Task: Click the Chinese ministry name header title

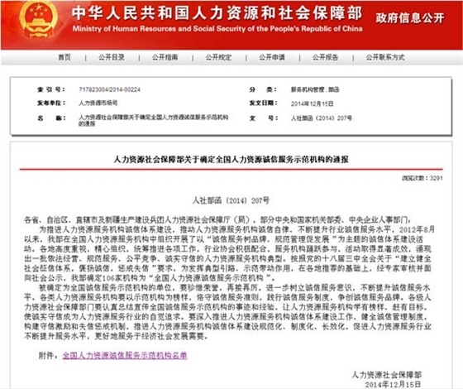Action: click(x=217, y=13)
